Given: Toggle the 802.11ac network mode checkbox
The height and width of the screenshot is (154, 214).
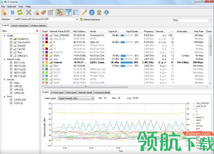Looking at the screenshot, I should (11, 76).
